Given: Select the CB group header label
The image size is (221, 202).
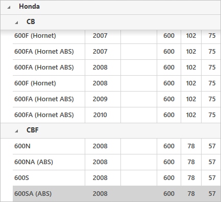Looking at the screenshot, I should coord(31,21).
